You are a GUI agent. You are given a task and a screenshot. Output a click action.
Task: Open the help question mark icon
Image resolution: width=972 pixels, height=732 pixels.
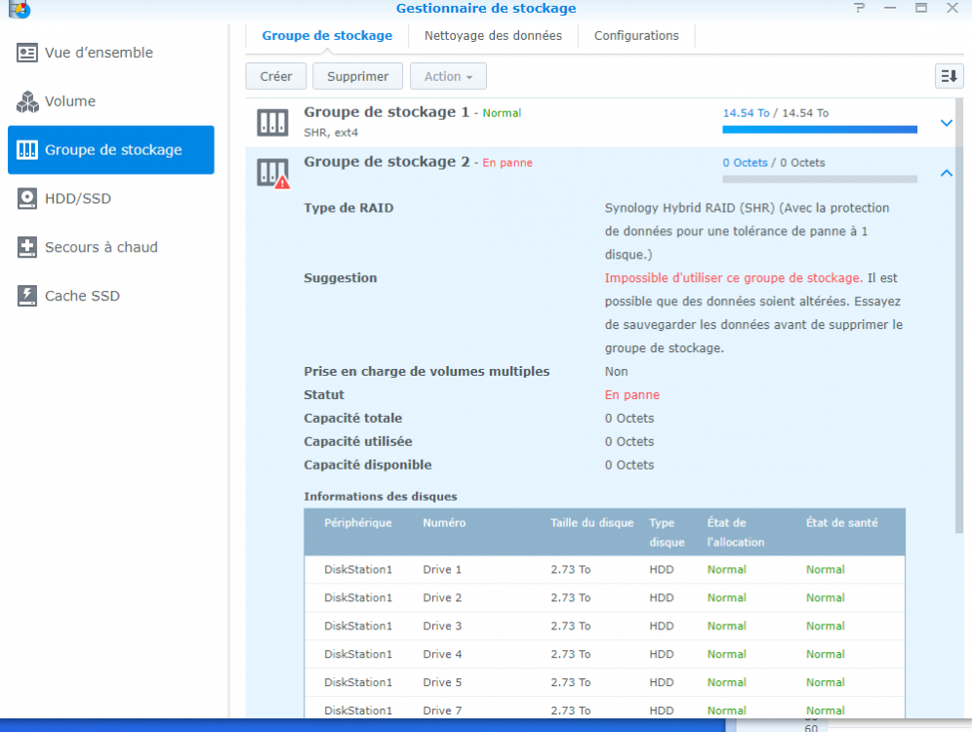coord(859,8)
